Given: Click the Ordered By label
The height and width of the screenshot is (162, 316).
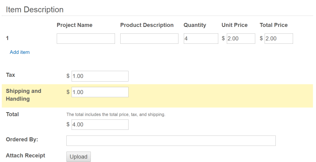Looking at the screenshot, I should tap(22, 139).
